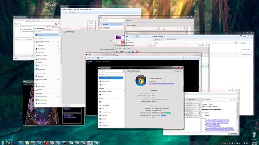The image size is (259, 145).
Task: Open the Edit menu in Virtual Machine Manager
Action: pos(120,48)
